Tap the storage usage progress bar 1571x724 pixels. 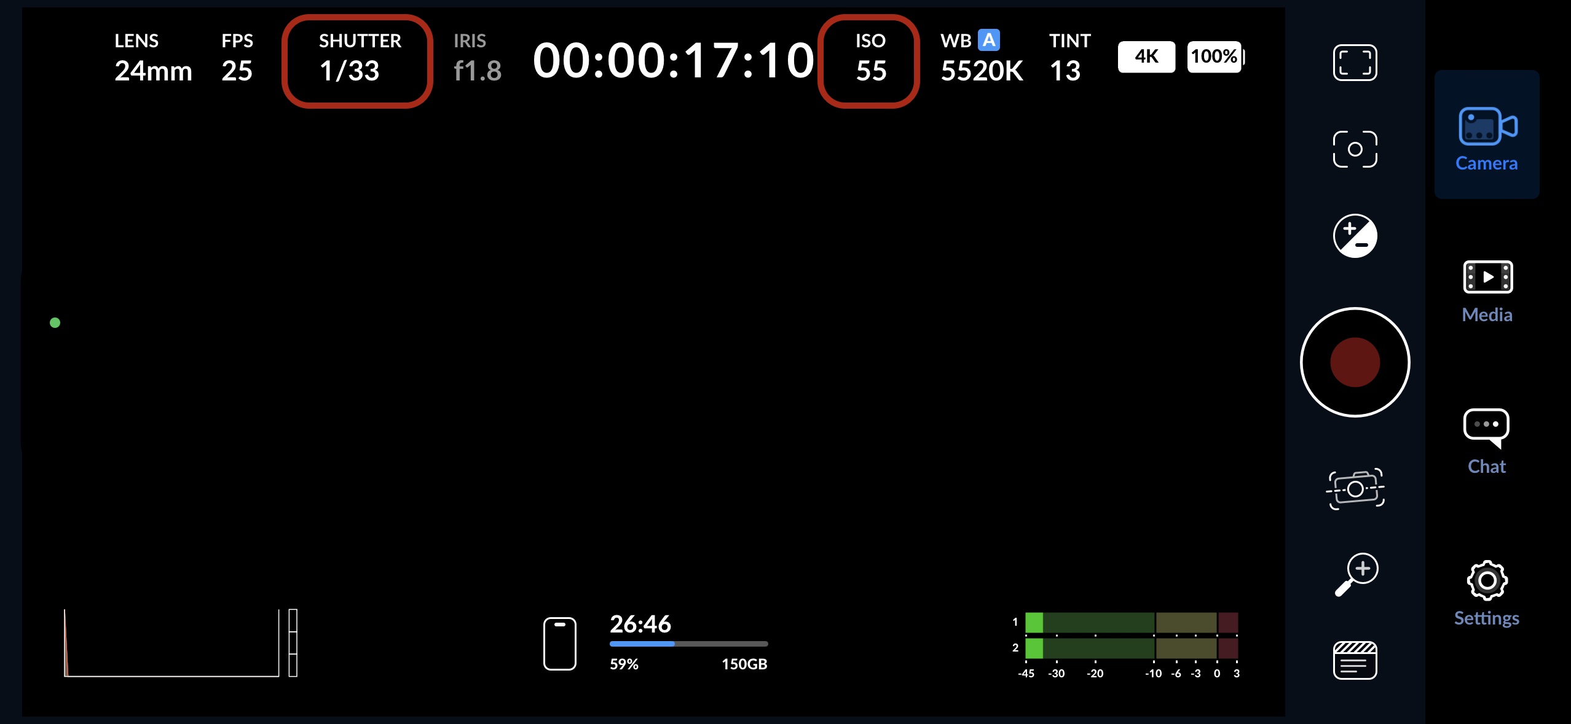click(688, 644)
